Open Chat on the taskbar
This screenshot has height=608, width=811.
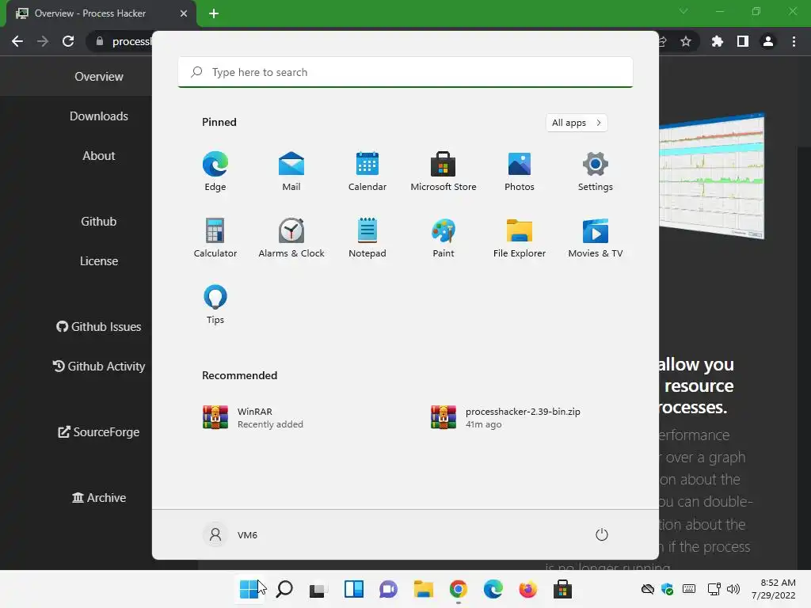[x=388, y=589]
